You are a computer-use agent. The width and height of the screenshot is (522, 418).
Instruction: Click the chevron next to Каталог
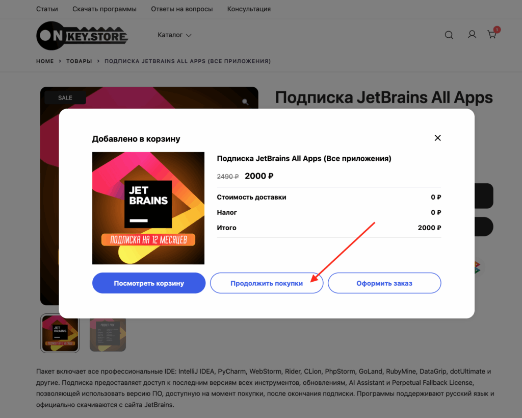point(189,35)
